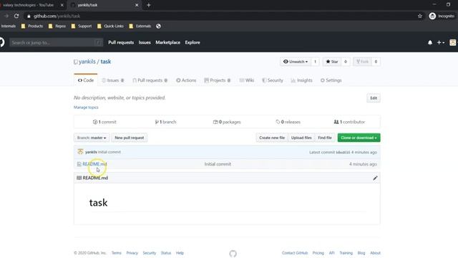Click the Initial commit message in file row
Screen dimensions: 458x258
point(218,164)
